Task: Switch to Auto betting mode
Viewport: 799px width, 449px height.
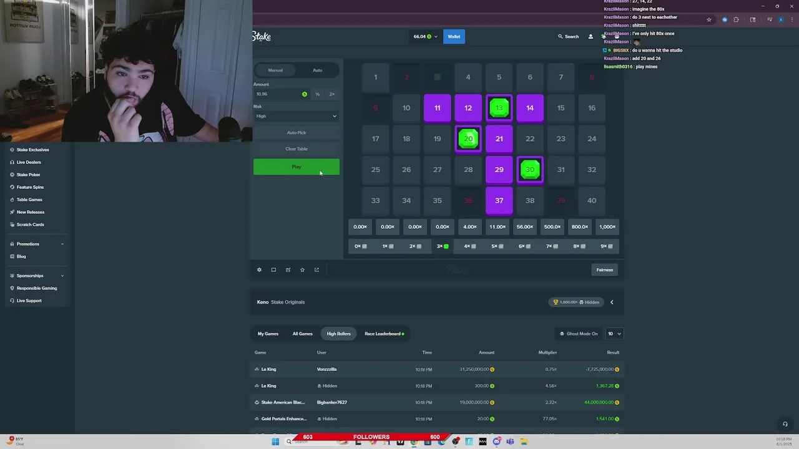Action: point(317,70)
